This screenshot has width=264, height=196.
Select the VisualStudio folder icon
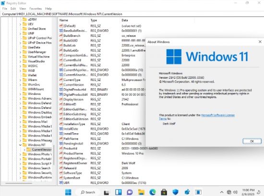[x=24, y=61]
